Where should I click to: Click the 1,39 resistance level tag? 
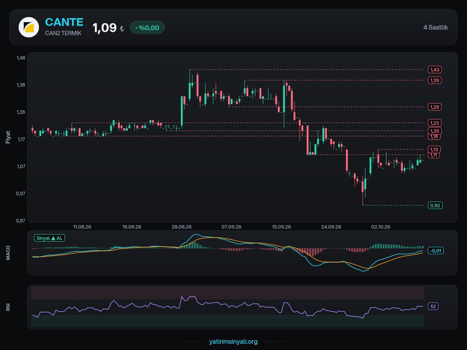pos(435,80)
